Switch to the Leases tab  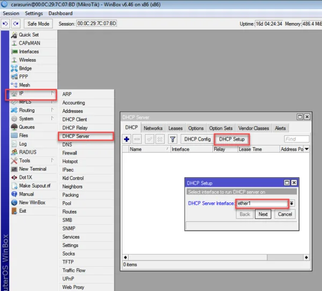click(175, 128)
